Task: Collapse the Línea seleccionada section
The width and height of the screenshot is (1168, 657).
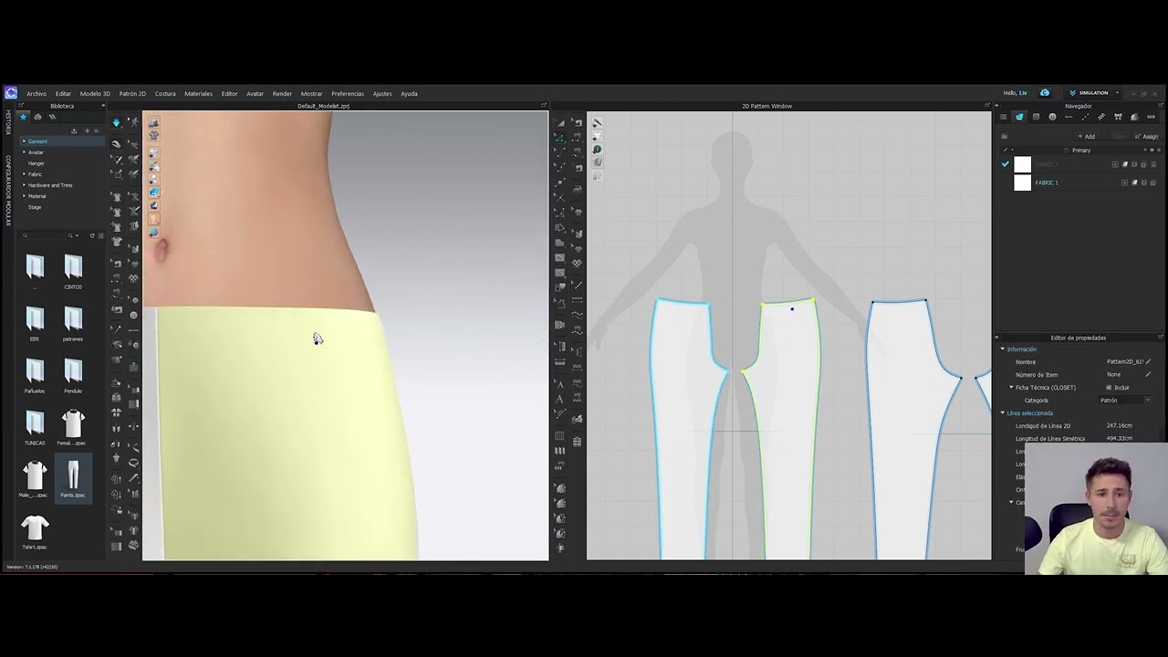Action: click(1003, 412)
